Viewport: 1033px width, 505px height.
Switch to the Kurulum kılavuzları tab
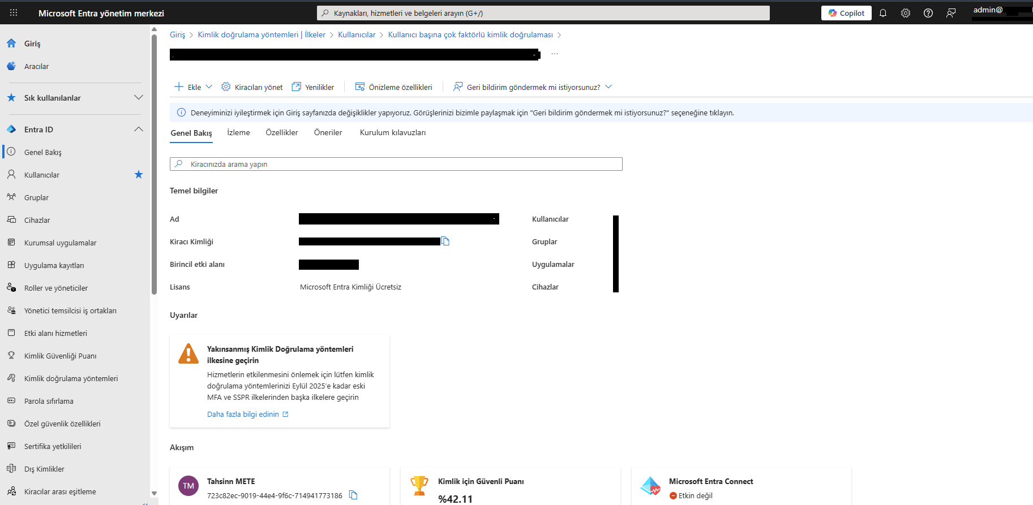(393, 132)
